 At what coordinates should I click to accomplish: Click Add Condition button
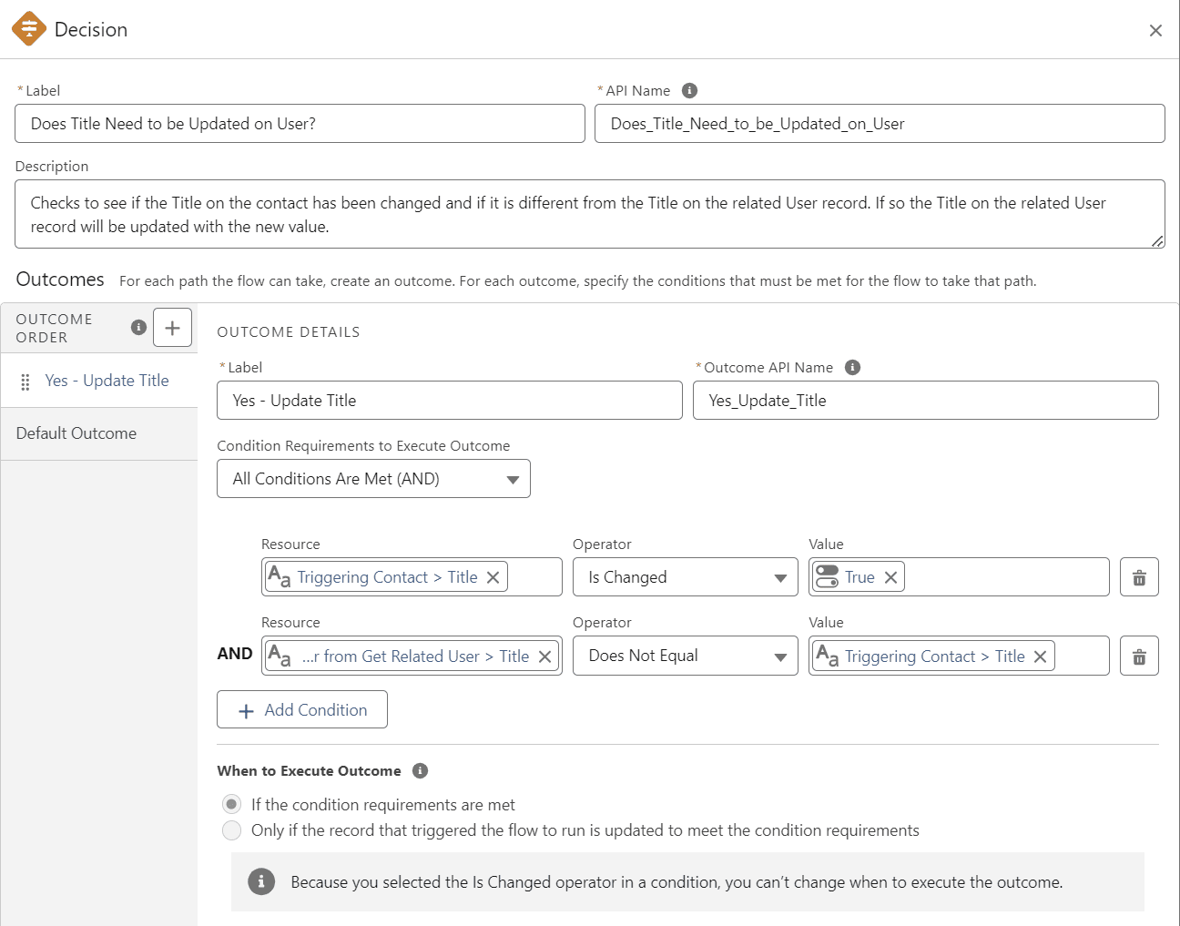click(302, 709)
